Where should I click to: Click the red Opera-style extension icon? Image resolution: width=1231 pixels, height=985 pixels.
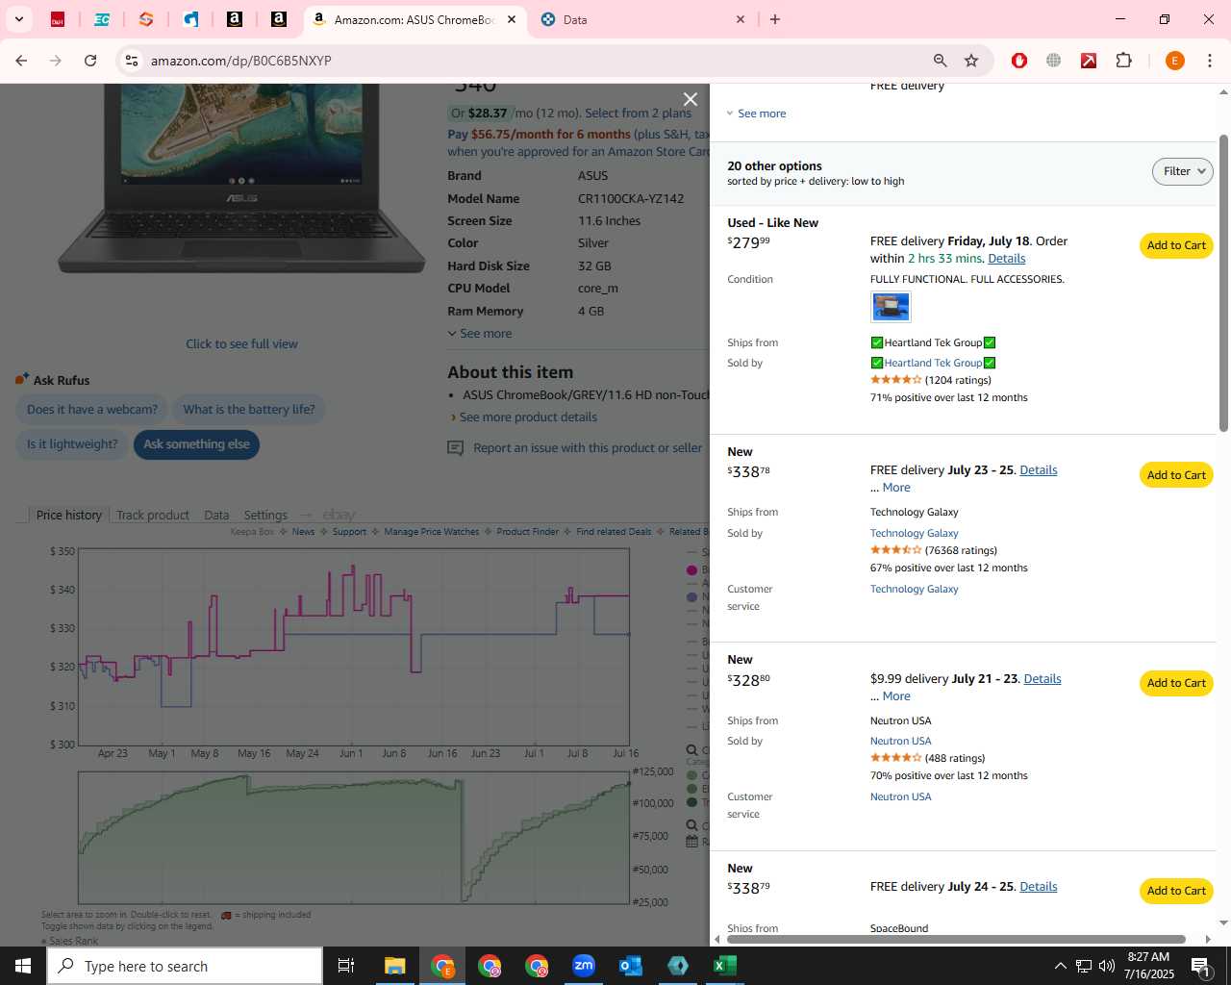(1019, 61)
